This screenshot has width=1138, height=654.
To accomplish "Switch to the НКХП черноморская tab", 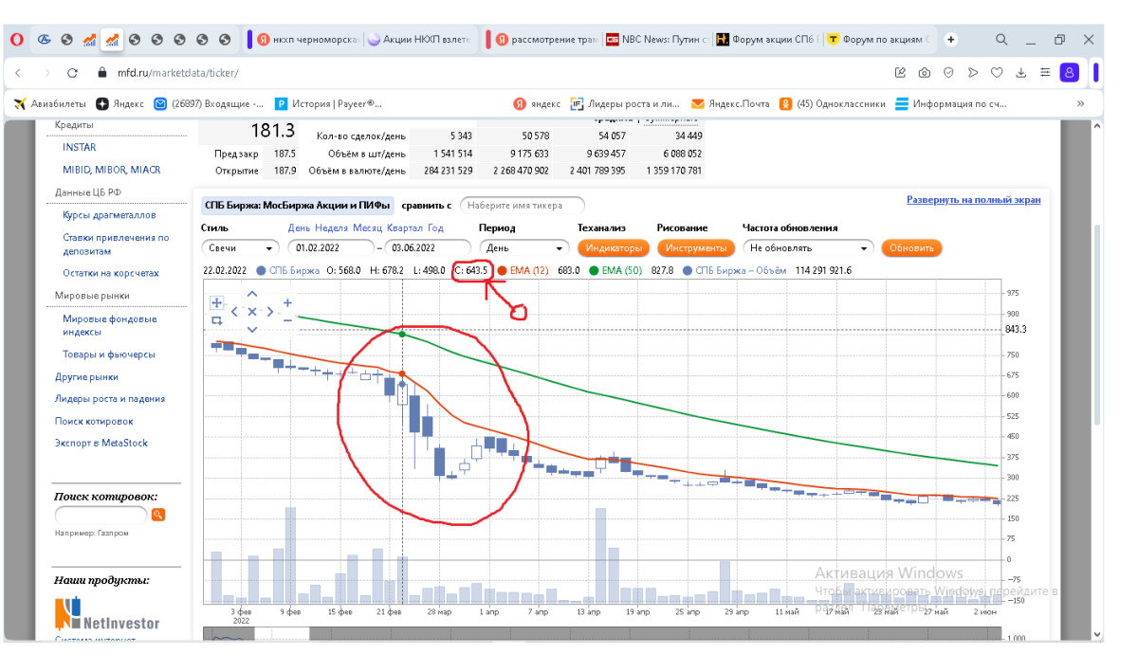I will (308, 40).
